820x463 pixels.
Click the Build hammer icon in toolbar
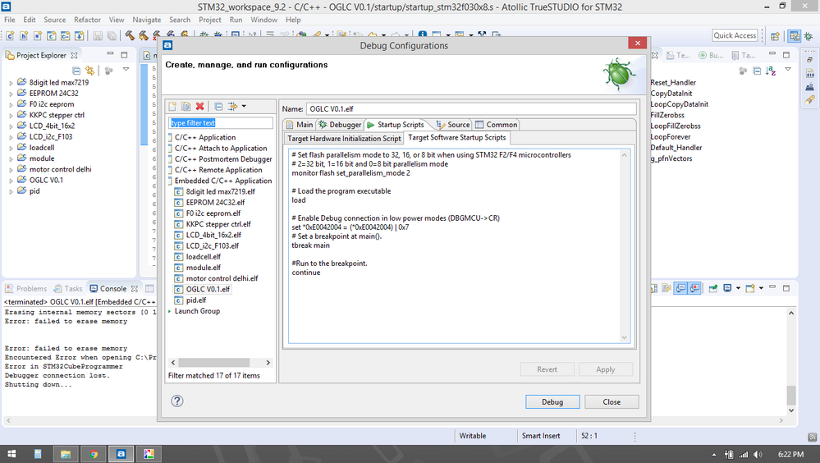[130, 35]
